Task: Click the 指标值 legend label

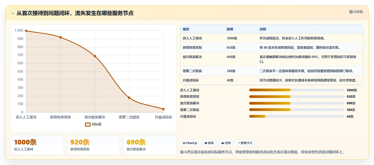Action: 96,124
